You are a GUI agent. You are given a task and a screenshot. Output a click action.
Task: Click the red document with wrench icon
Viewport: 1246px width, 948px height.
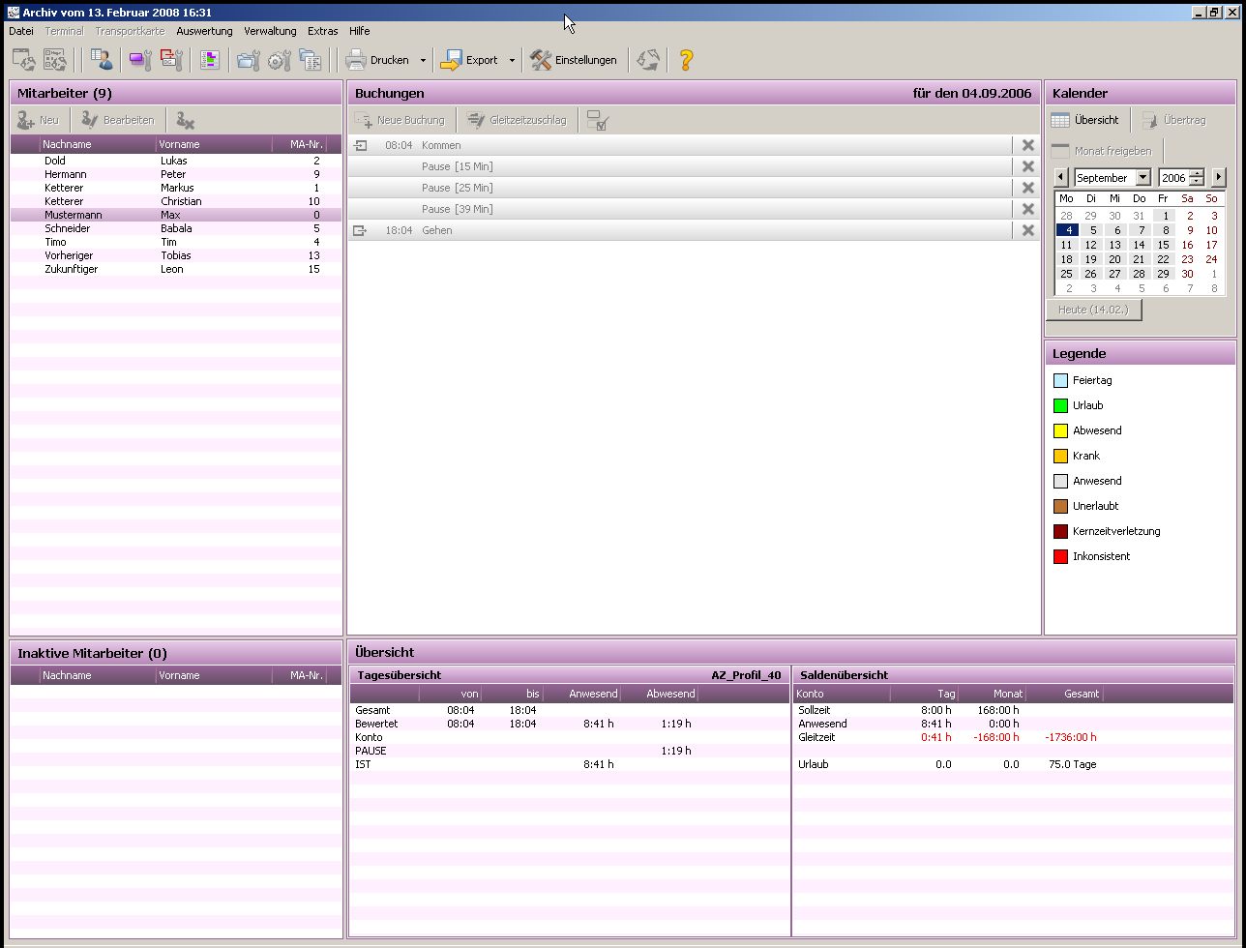pos(171,60)
